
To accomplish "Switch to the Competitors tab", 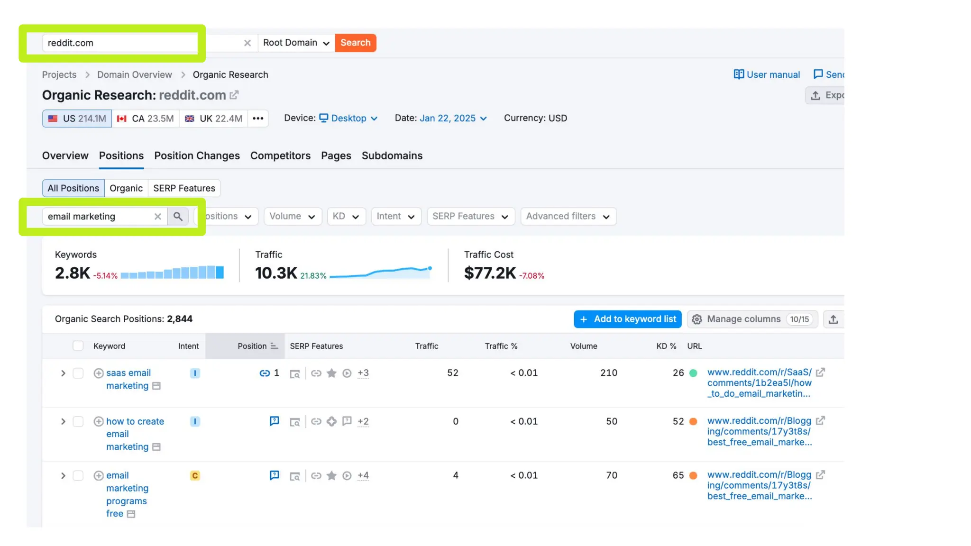I will [280, 156].
